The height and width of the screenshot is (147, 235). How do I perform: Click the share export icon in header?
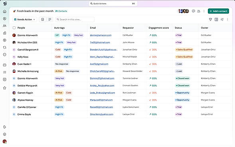click(x=199, y=11)
